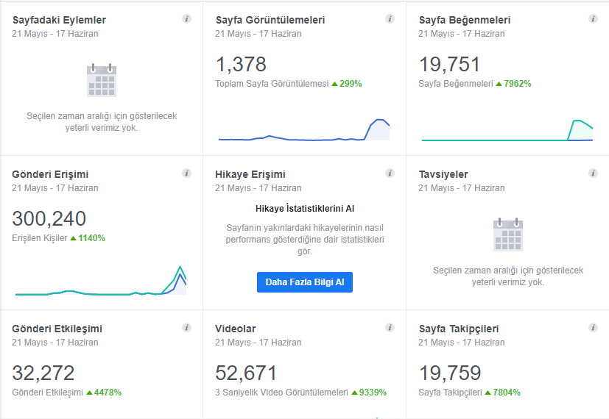Open the Sayfa Beğenmeleri title
Screen dimensions: 609x419
(x=465, y=20)
